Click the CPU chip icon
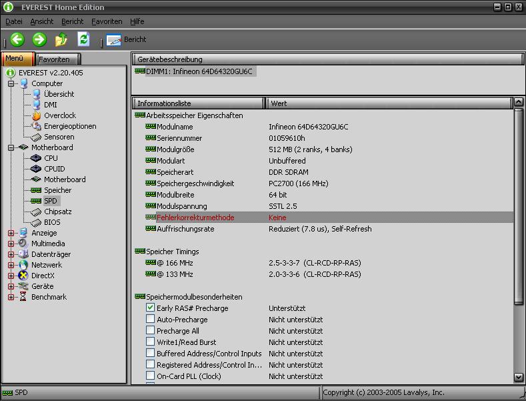This screenshot has height=401, width=526. [36, 158]
